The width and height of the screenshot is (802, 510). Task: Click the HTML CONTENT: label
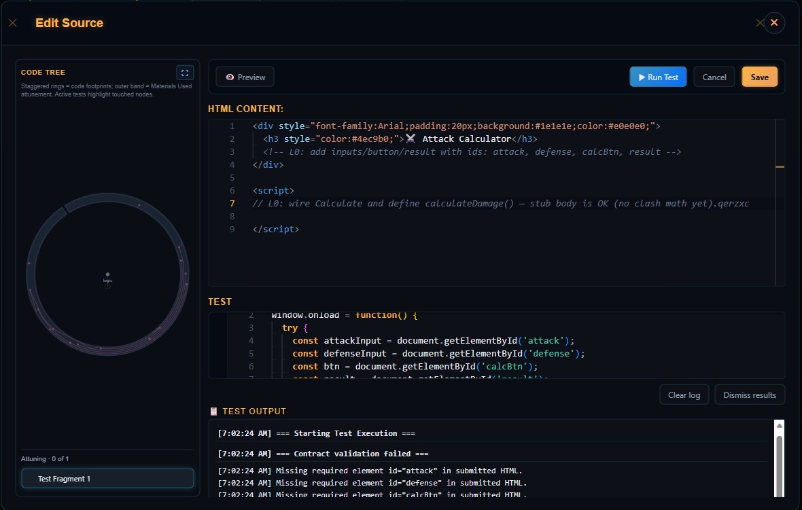click(x=245, y=109)
